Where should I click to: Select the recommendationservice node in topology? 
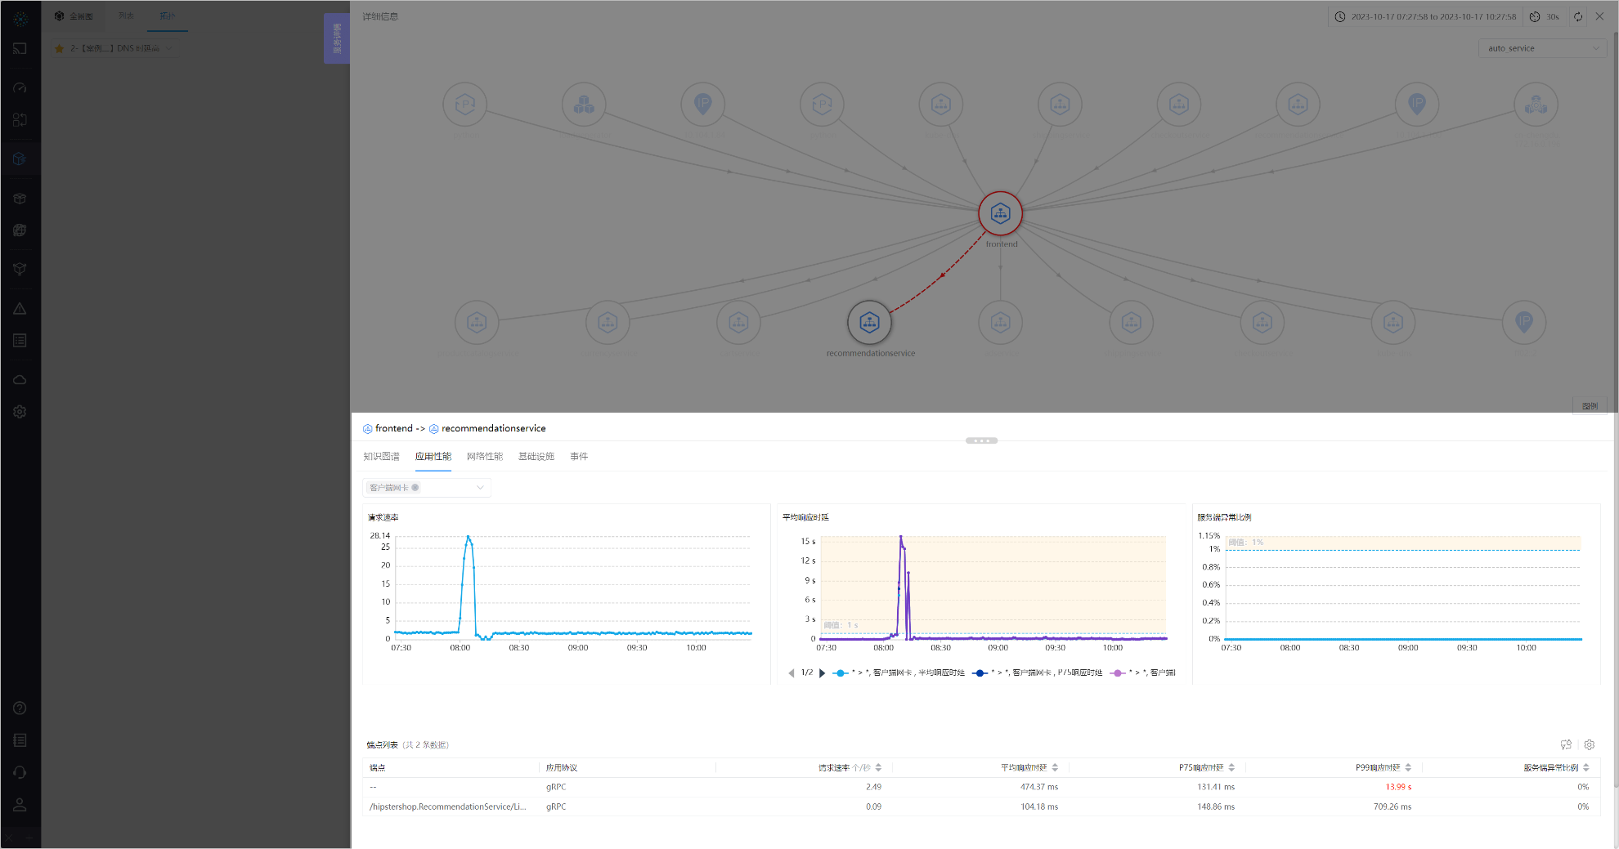point(869,323)
